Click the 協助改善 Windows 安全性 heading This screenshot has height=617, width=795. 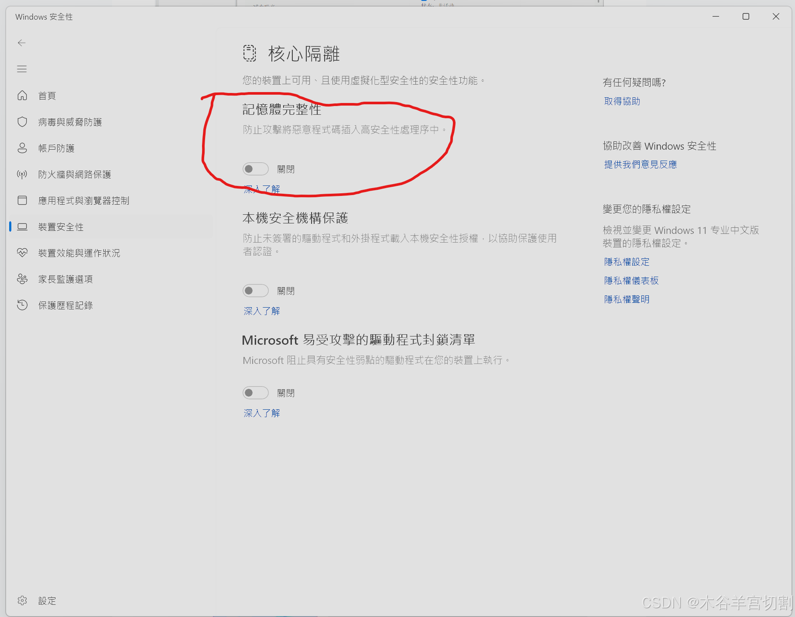point(660,146)
